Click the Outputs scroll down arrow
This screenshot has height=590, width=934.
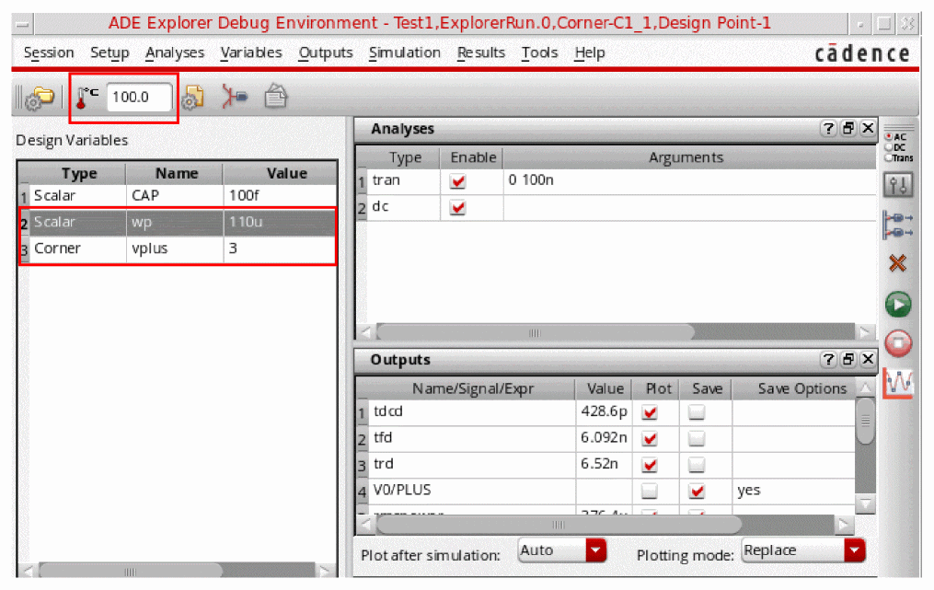point(866,504)
